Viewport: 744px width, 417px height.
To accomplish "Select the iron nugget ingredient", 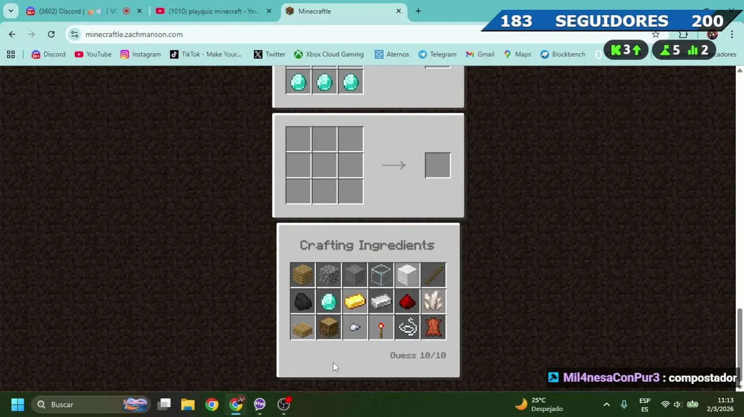I will pos(355,328).
